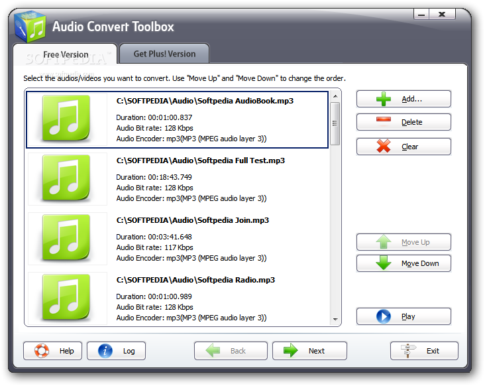Click the Audio Convert Toolbox cube logo
The width and height of the screenshot is (485, 386).
[30, 27]
